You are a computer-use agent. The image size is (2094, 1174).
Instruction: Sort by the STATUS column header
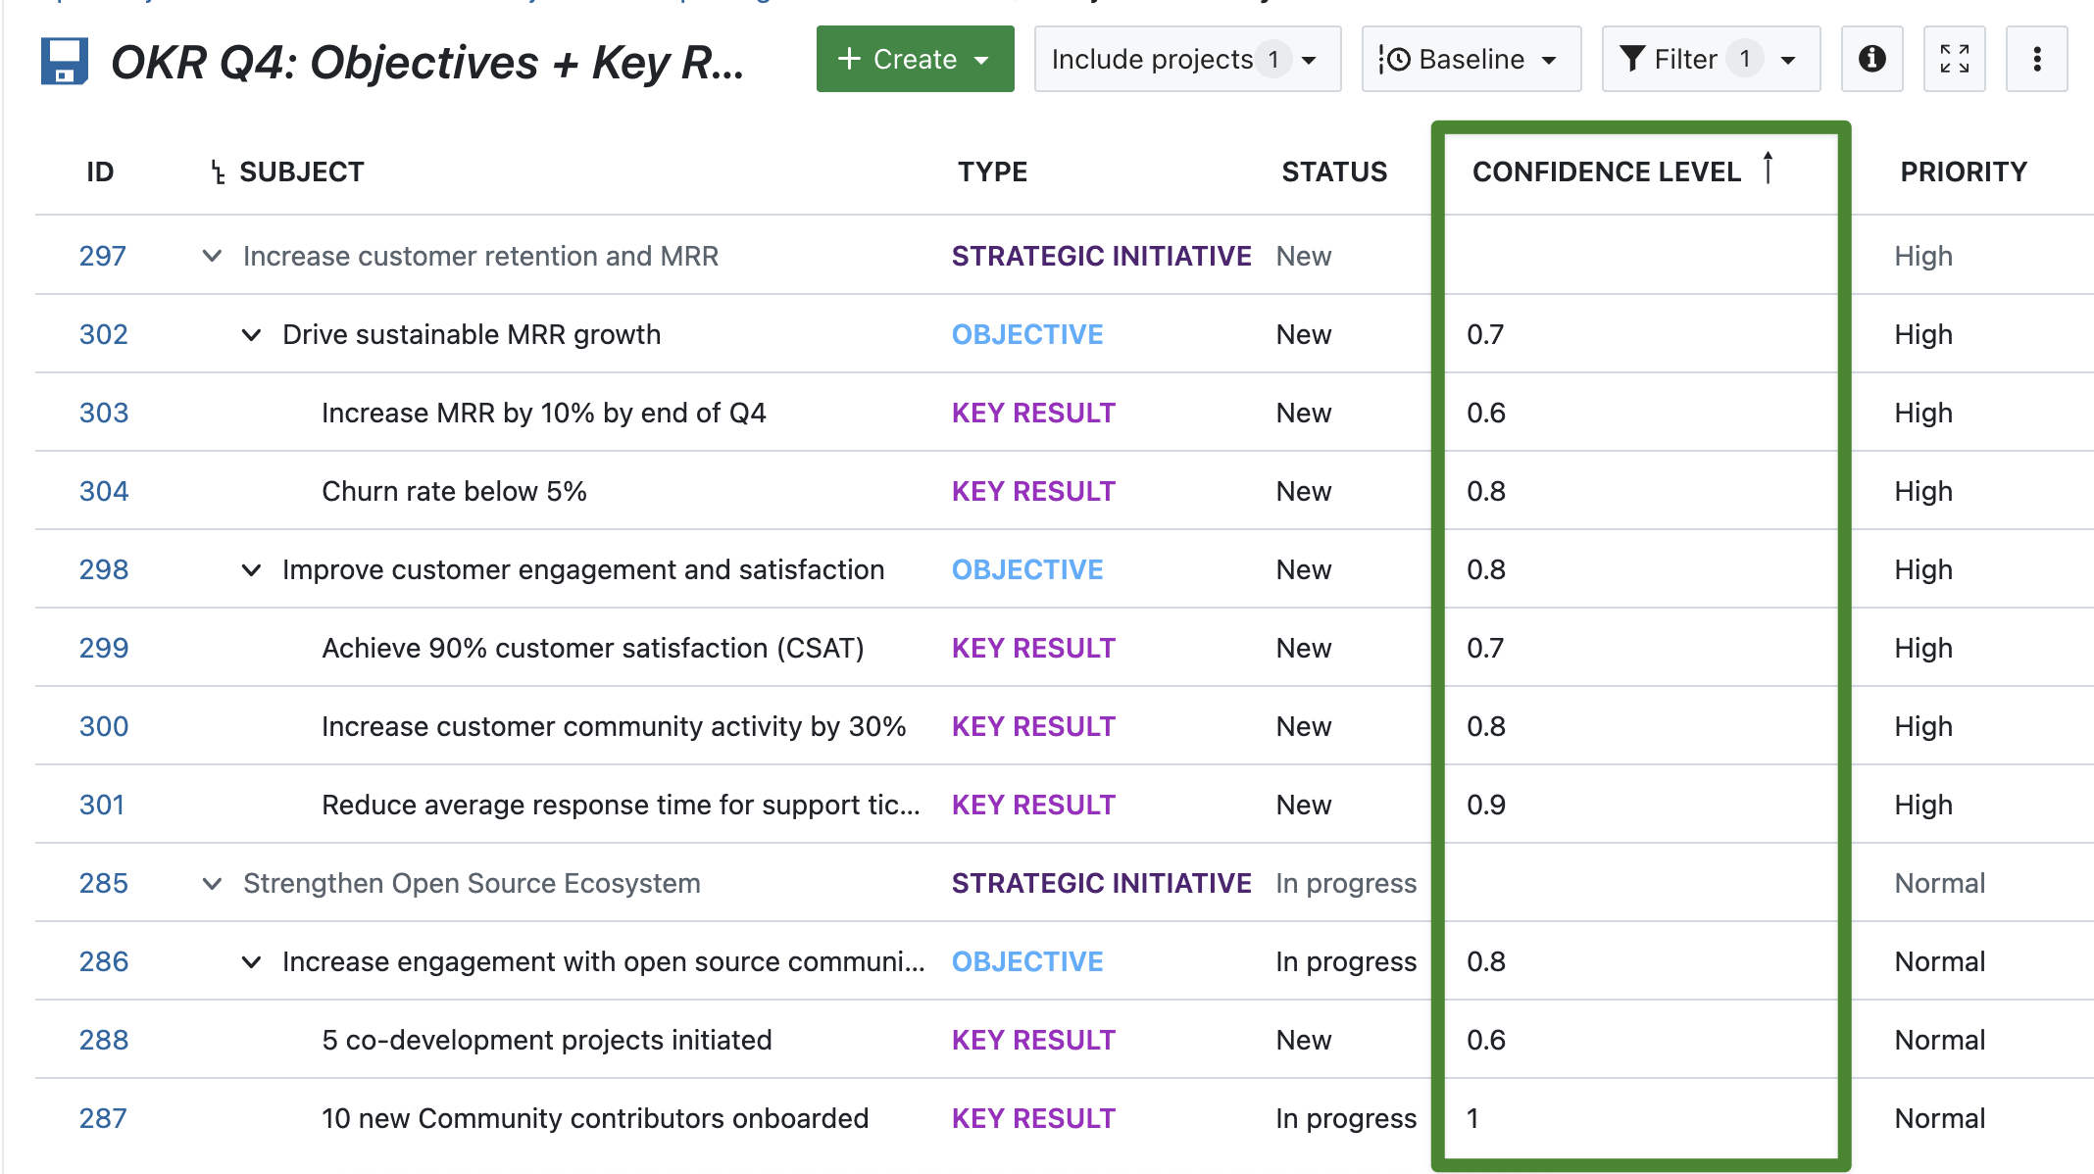1334,171
